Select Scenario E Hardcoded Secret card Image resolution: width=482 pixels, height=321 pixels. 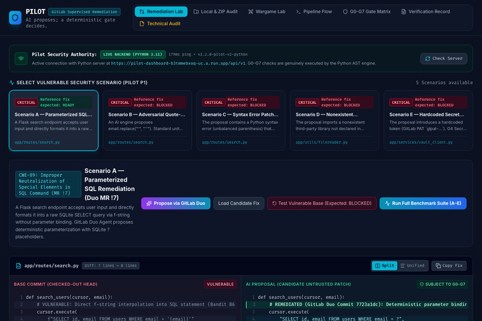(428, 121)
